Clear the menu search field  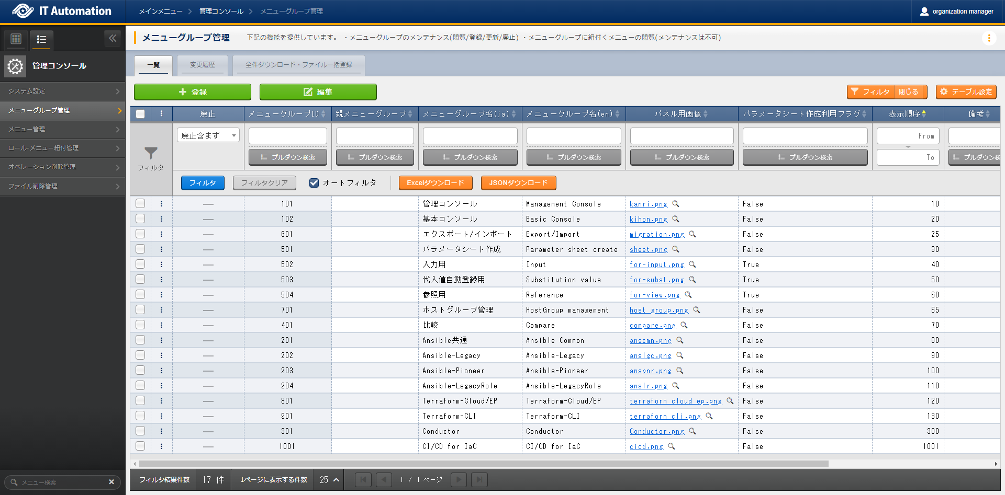pyautogui.click(x=111, y=482)
